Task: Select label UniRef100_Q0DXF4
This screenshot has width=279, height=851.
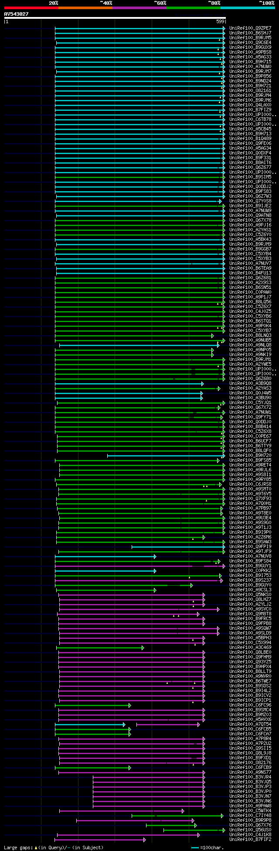Action: (250, 153)
